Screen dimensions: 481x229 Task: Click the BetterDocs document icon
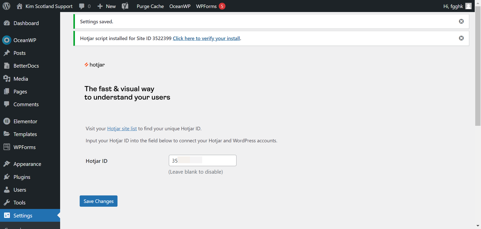point(7,66)
